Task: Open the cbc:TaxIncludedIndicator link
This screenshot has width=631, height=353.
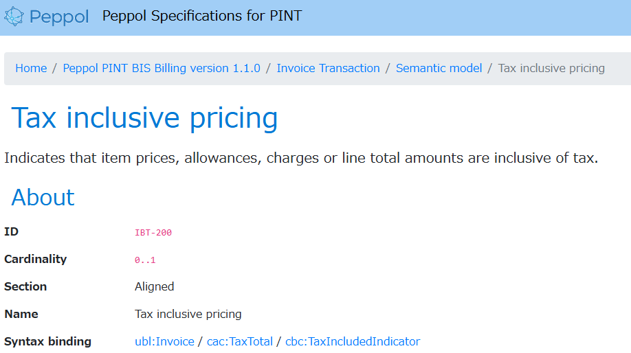Action: coord(353,341)
